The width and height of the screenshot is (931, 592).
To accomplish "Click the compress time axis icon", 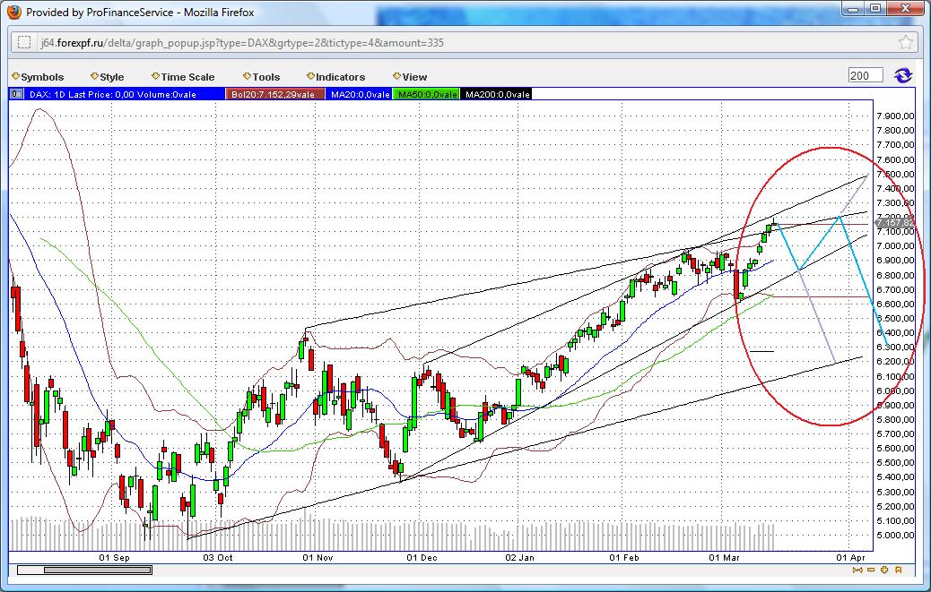I will 857,571.
